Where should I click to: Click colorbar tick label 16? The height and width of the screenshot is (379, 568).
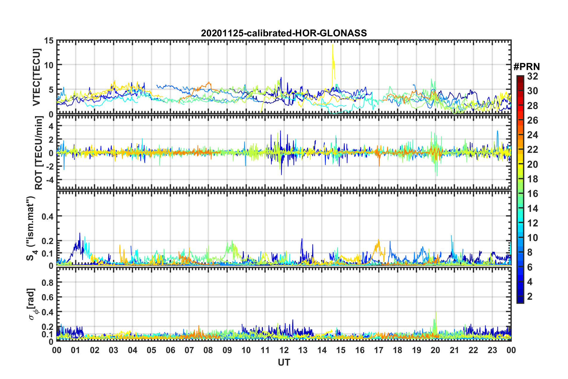(532, 194)
